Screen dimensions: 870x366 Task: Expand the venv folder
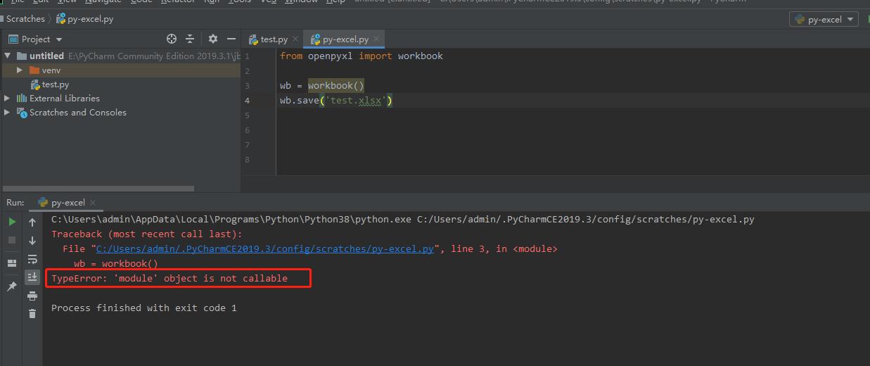pyautogui.click(x=20, y=70)
